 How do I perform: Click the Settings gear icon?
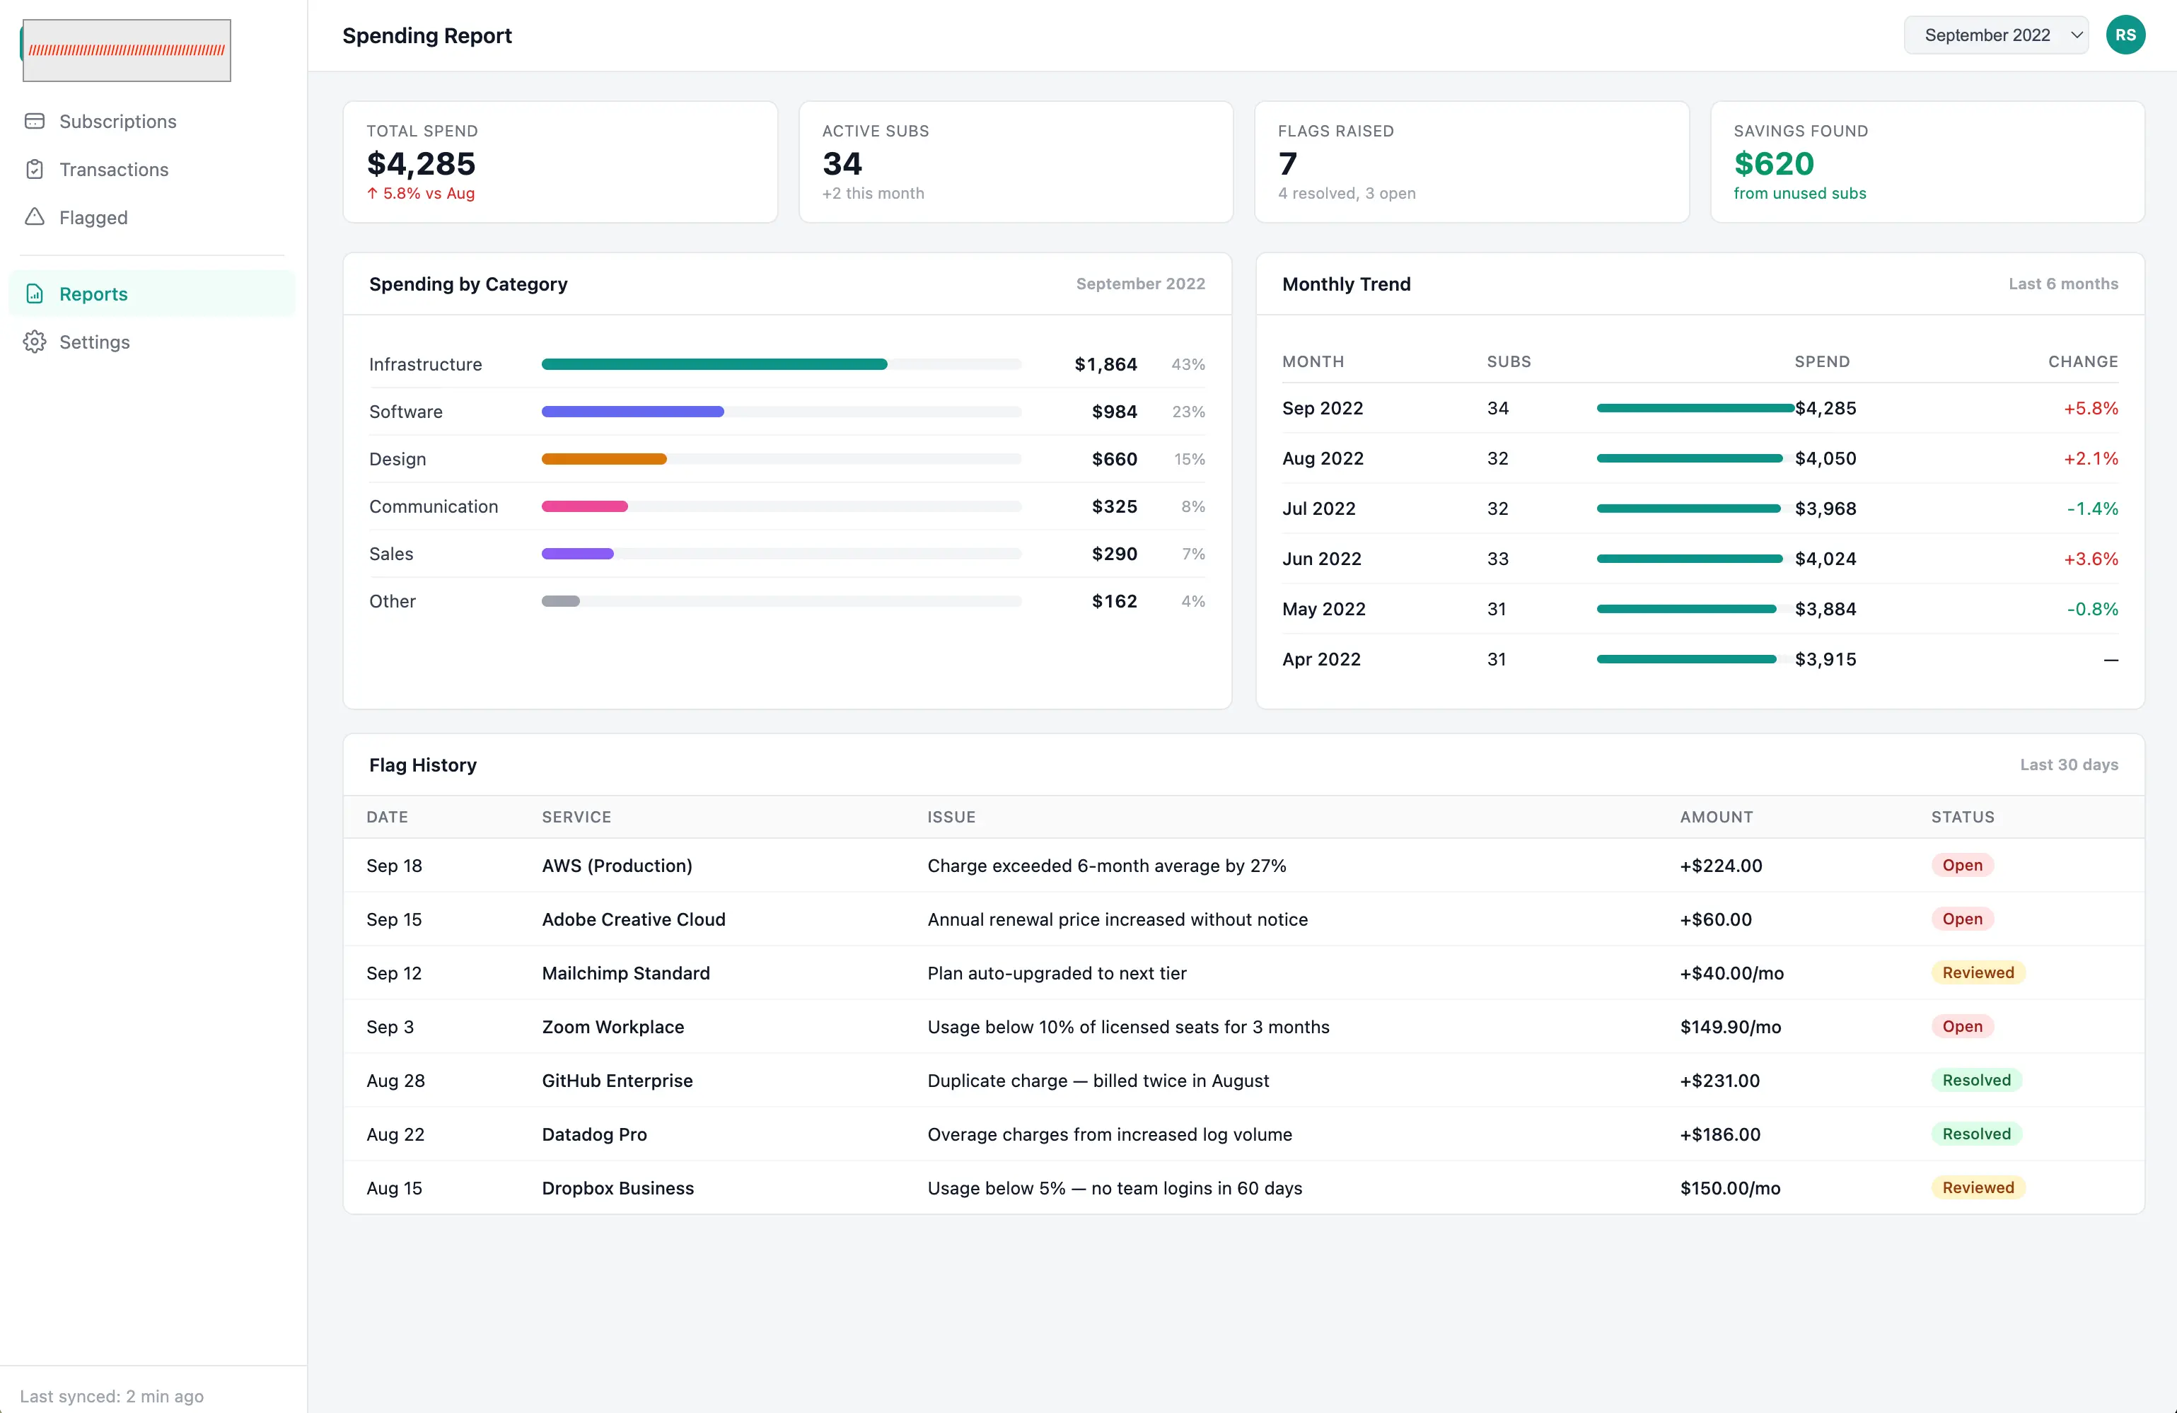click(x=35, y=342)
